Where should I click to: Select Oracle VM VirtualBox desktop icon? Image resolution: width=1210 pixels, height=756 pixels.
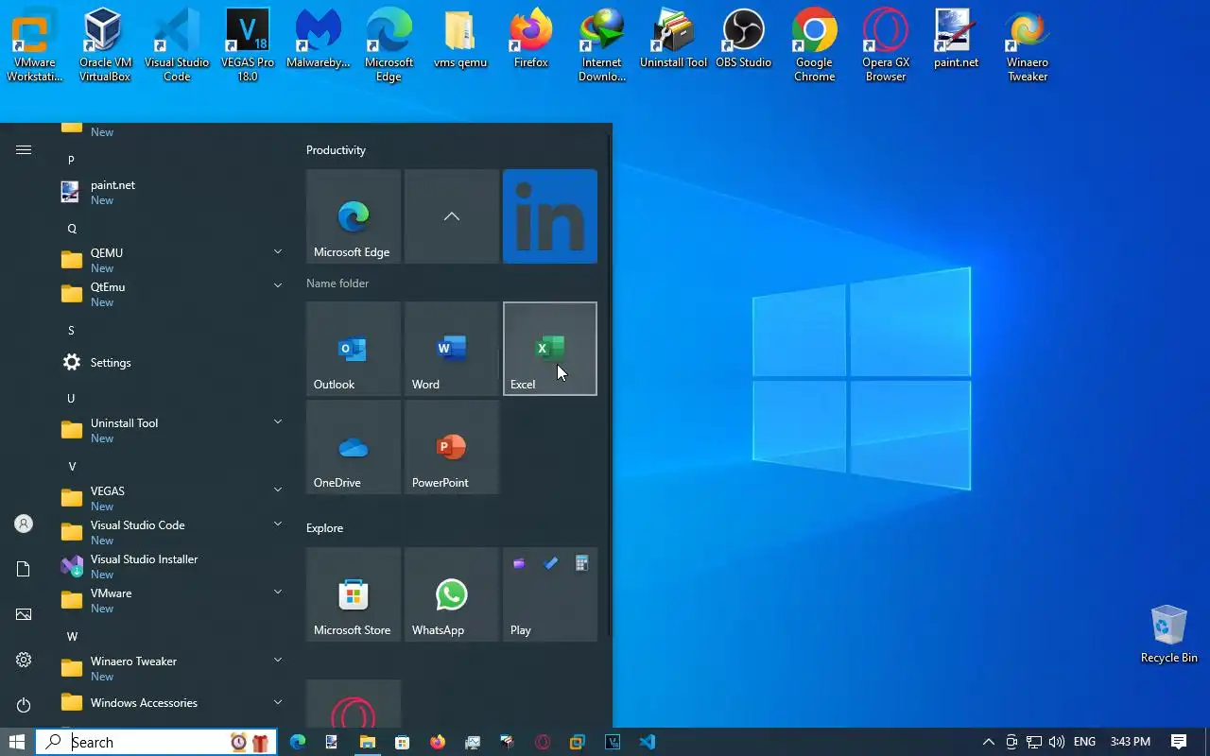tap(105, 45)
